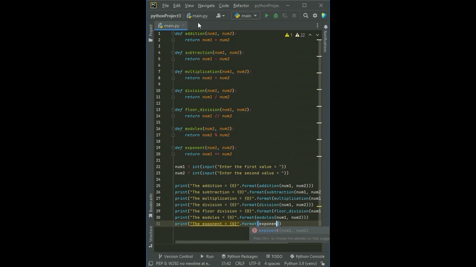Open the Navigate menu

click(x=206, y=6)
